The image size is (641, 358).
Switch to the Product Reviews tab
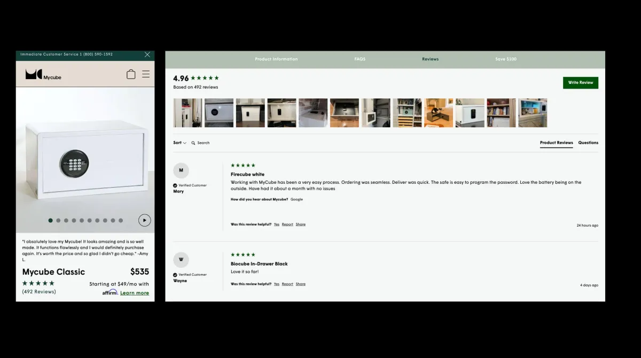tap(557, 143)
